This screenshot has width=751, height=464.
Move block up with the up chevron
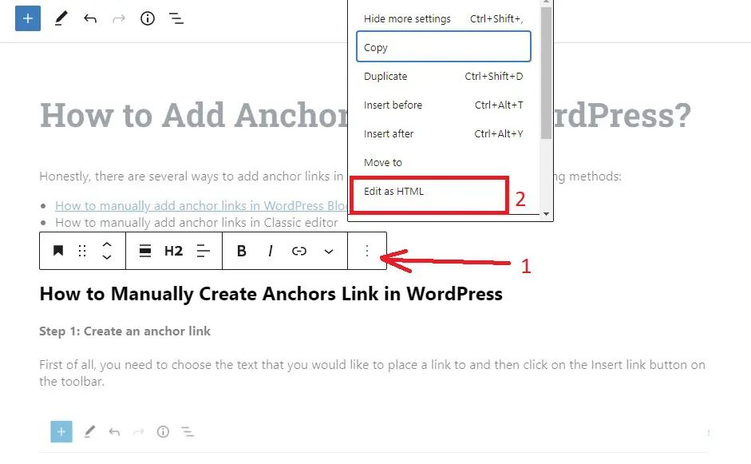pos(107,244)
